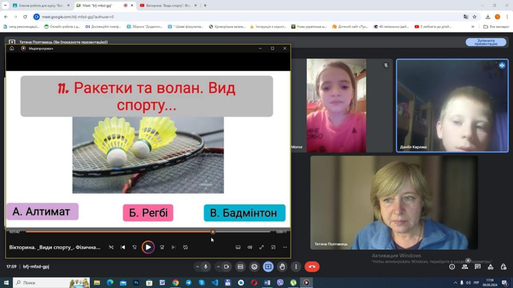
Task: Skip back 10 seconds in media player
Action: point(135,247)
